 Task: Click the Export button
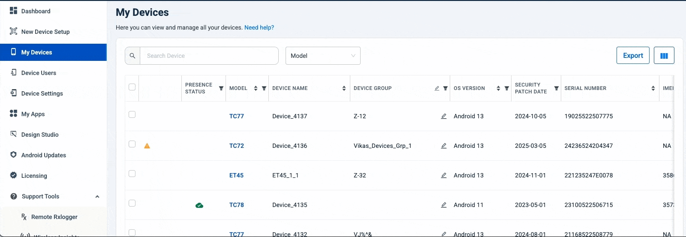(633, 56)
